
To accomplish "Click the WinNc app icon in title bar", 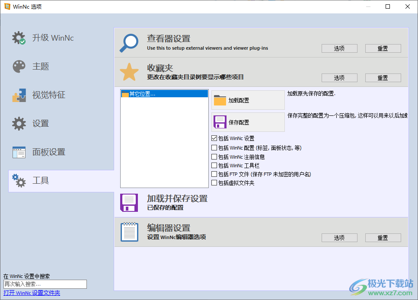I will (7, 6).
